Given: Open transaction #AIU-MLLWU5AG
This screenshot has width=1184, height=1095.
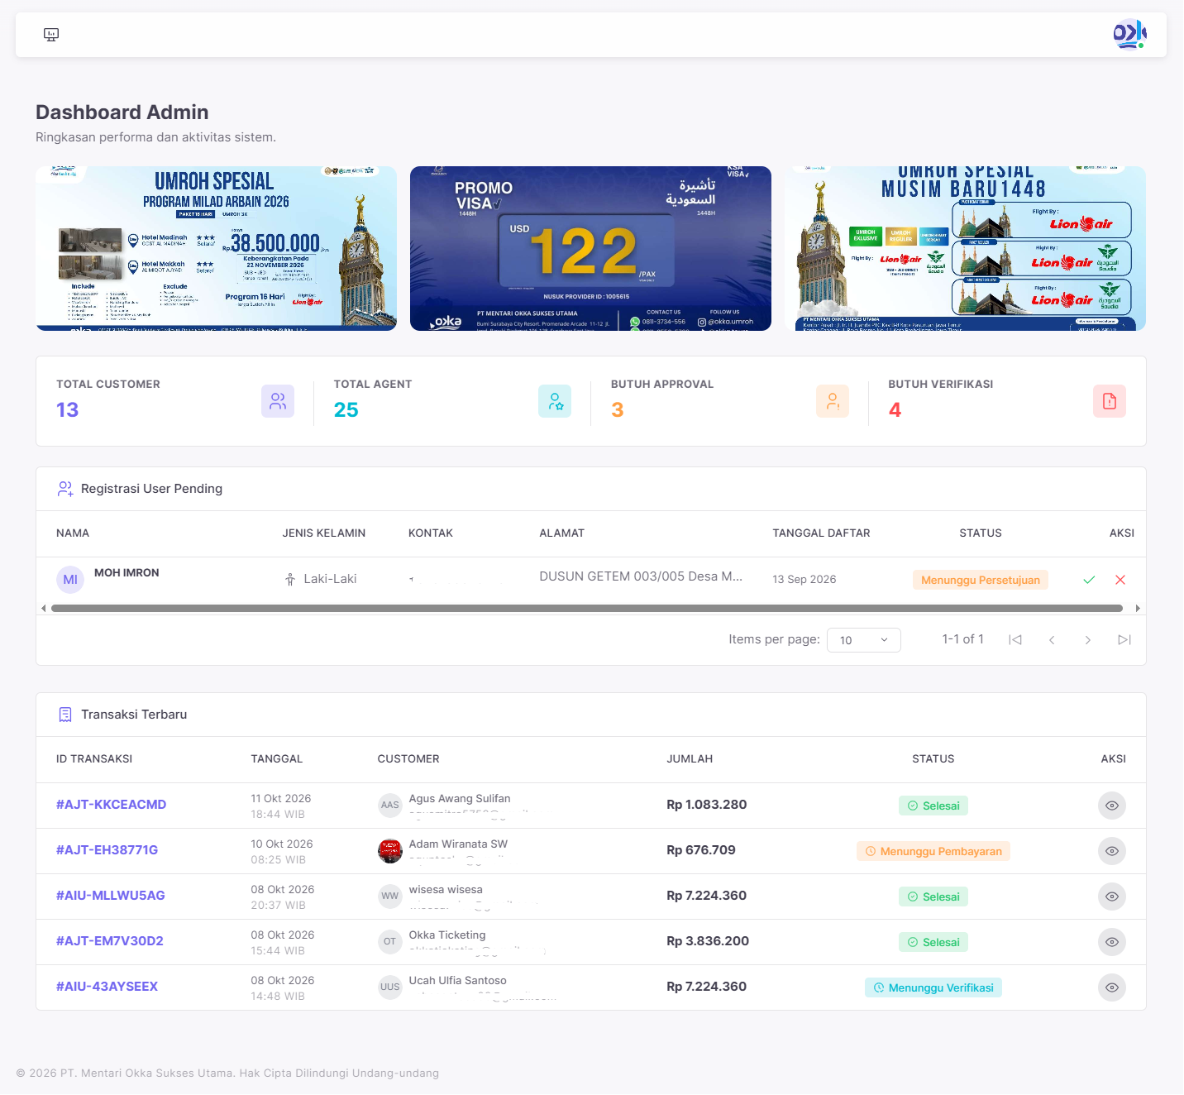Looking at the screenshot, I should [111, 896].
